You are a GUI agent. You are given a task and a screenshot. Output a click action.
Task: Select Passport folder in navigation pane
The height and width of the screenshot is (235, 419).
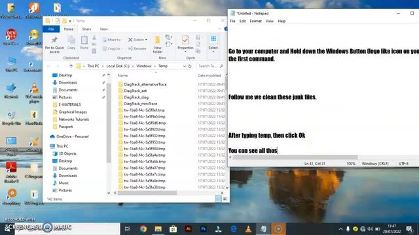click(x=65, y=127)
